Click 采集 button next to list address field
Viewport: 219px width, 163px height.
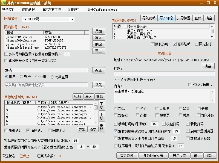[99, 85]
